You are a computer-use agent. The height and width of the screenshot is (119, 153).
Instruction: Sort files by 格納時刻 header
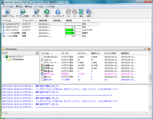(128, 53)
